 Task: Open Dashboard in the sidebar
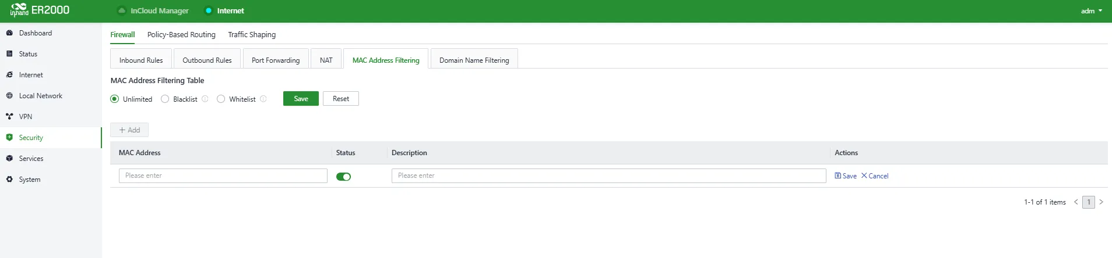51,33
